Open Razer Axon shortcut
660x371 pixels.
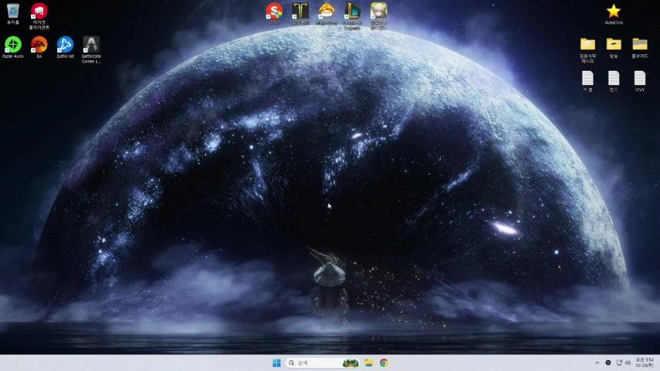(12, 45)
